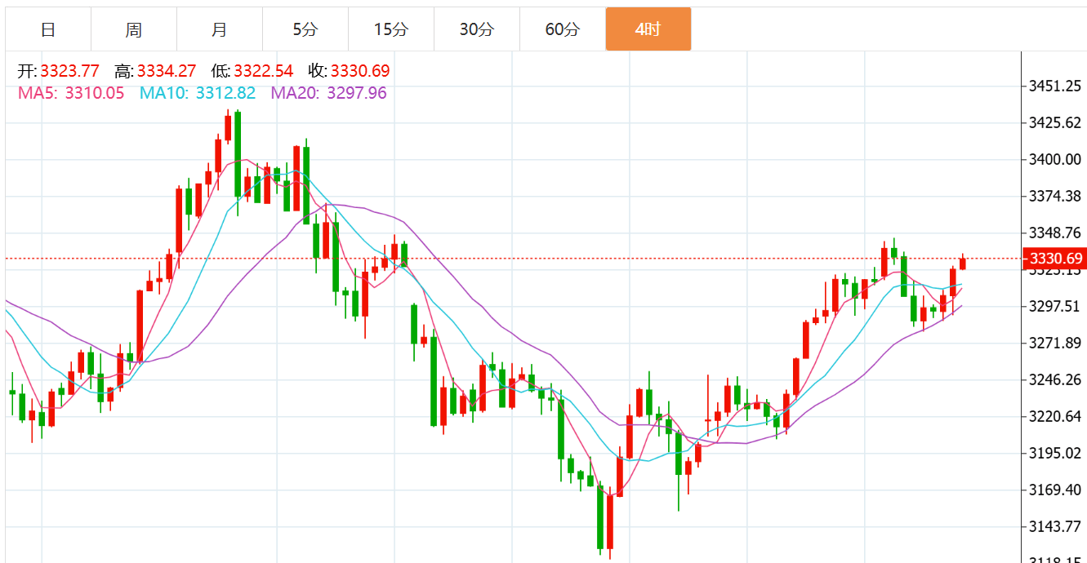Image resolution: width=1087 pixels, height=563 pixels.
Task: Show the 30分 interval chart
Action: [476, 30]
